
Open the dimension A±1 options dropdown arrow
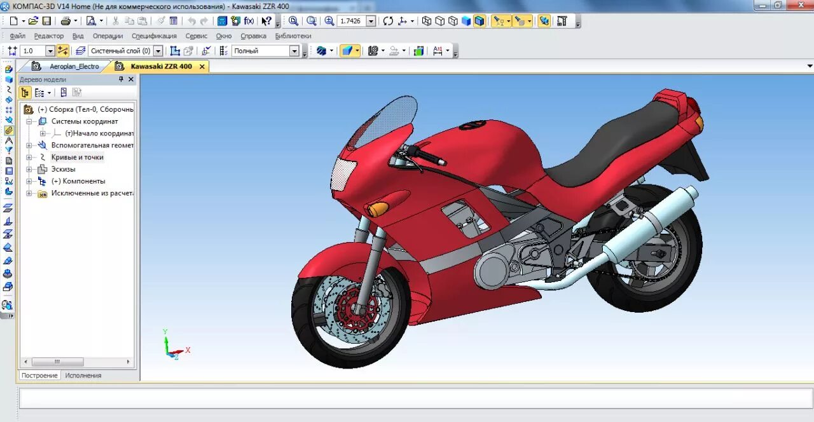[x=448, y=51]
